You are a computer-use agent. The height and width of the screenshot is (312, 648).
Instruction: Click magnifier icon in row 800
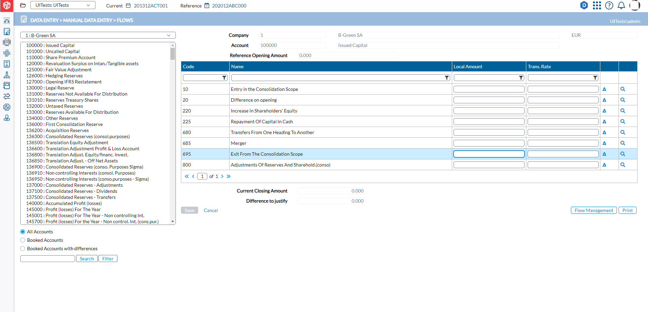pyautogui.click(x=623, y=165)
